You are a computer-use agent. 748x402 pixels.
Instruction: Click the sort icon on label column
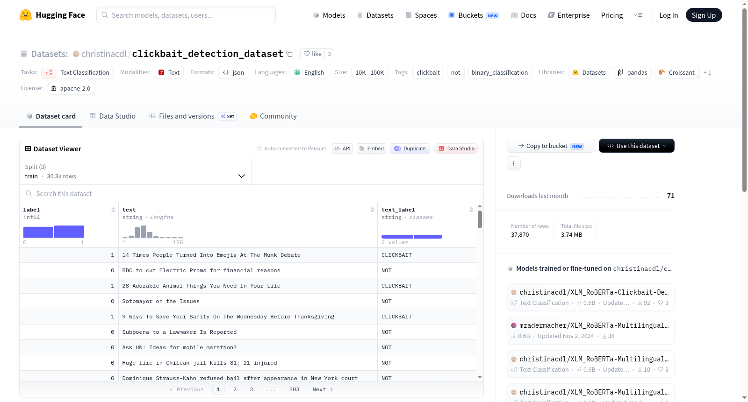tap(113, 210)
